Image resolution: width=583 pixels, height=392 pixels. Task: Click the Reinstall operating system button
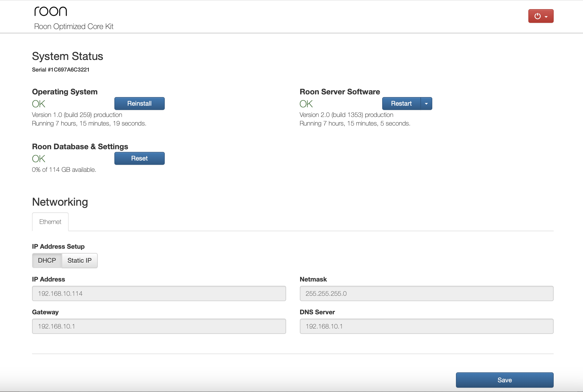pyautogui.click(x=139, y=104)
